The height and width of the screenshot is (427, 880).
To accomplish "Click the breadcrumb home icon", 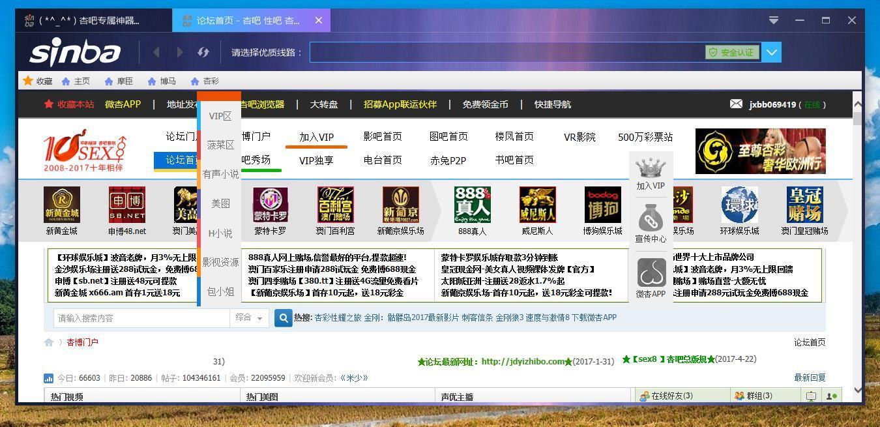I will click(x=49, y=342).
